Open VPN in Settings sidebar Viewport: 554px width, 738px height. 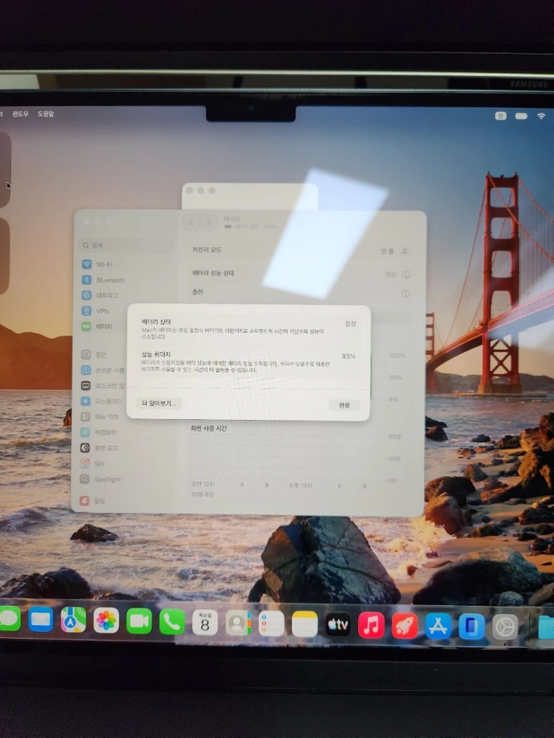96,311
